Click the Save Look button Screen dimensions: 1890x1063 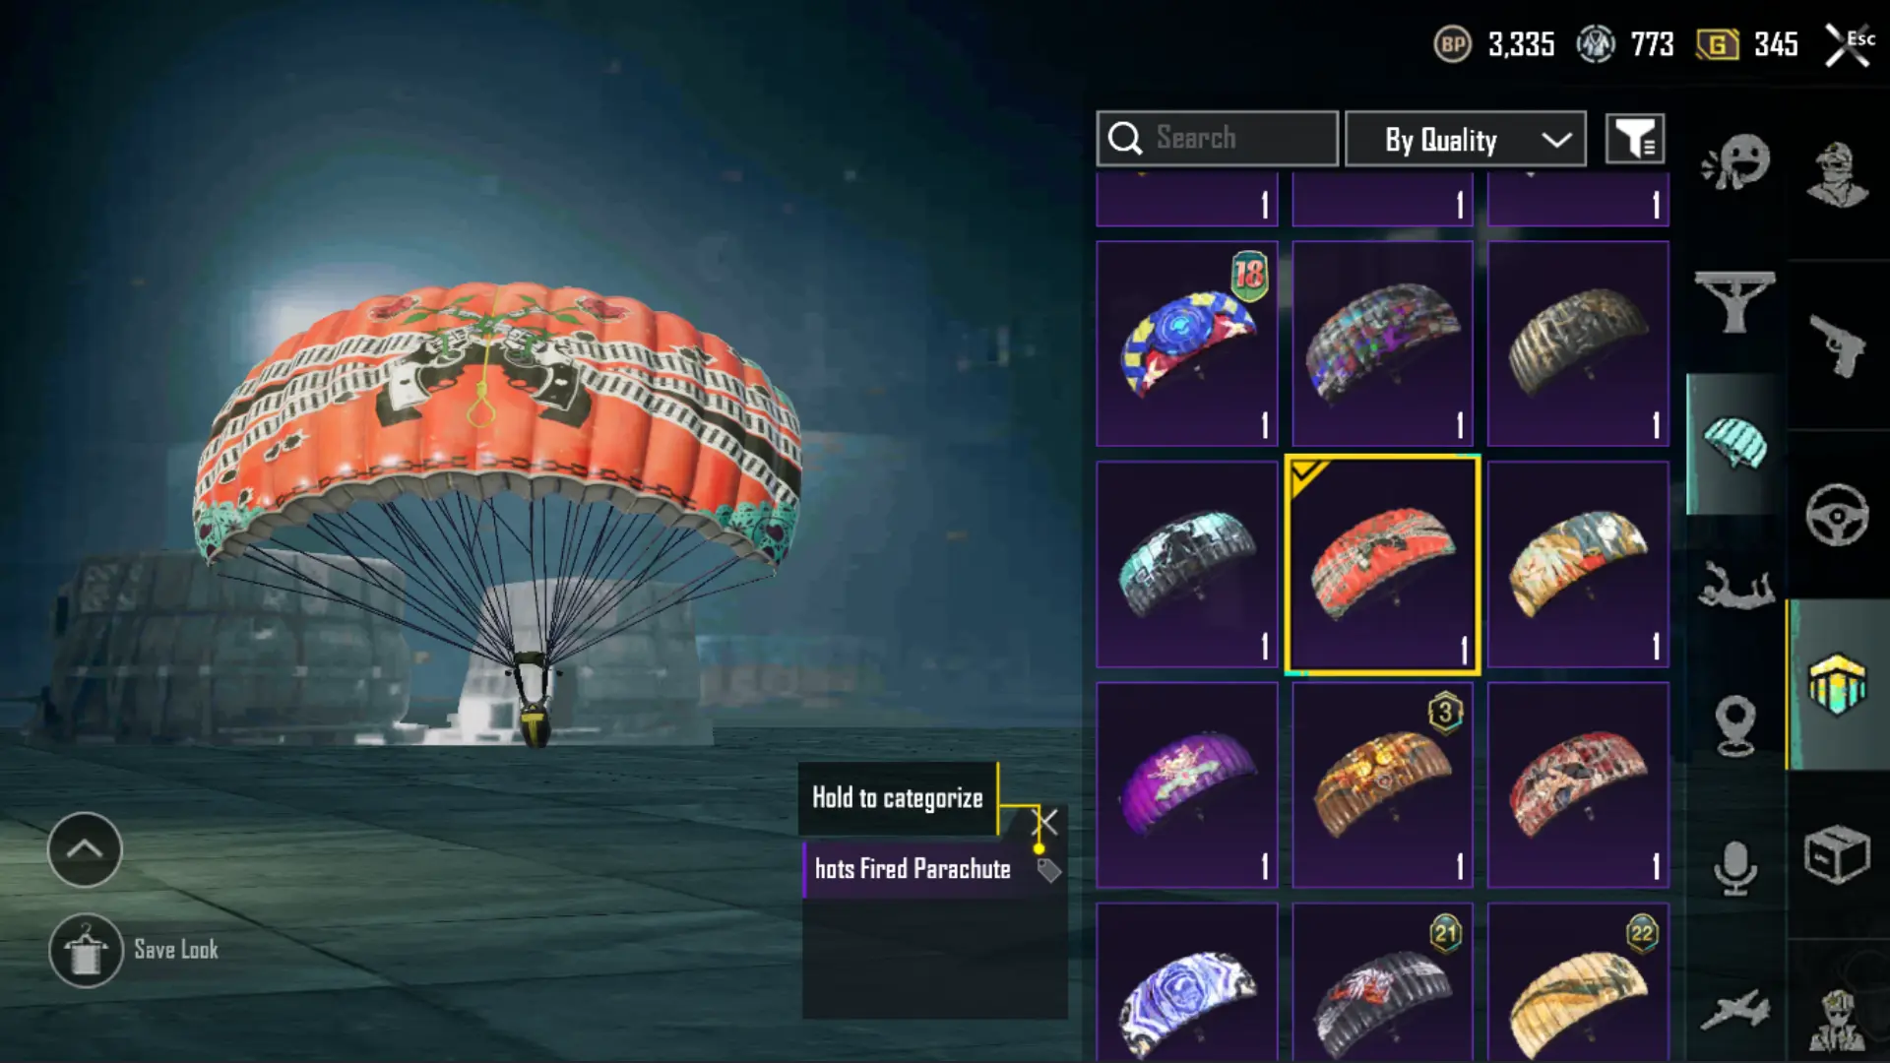pos(135,951)
